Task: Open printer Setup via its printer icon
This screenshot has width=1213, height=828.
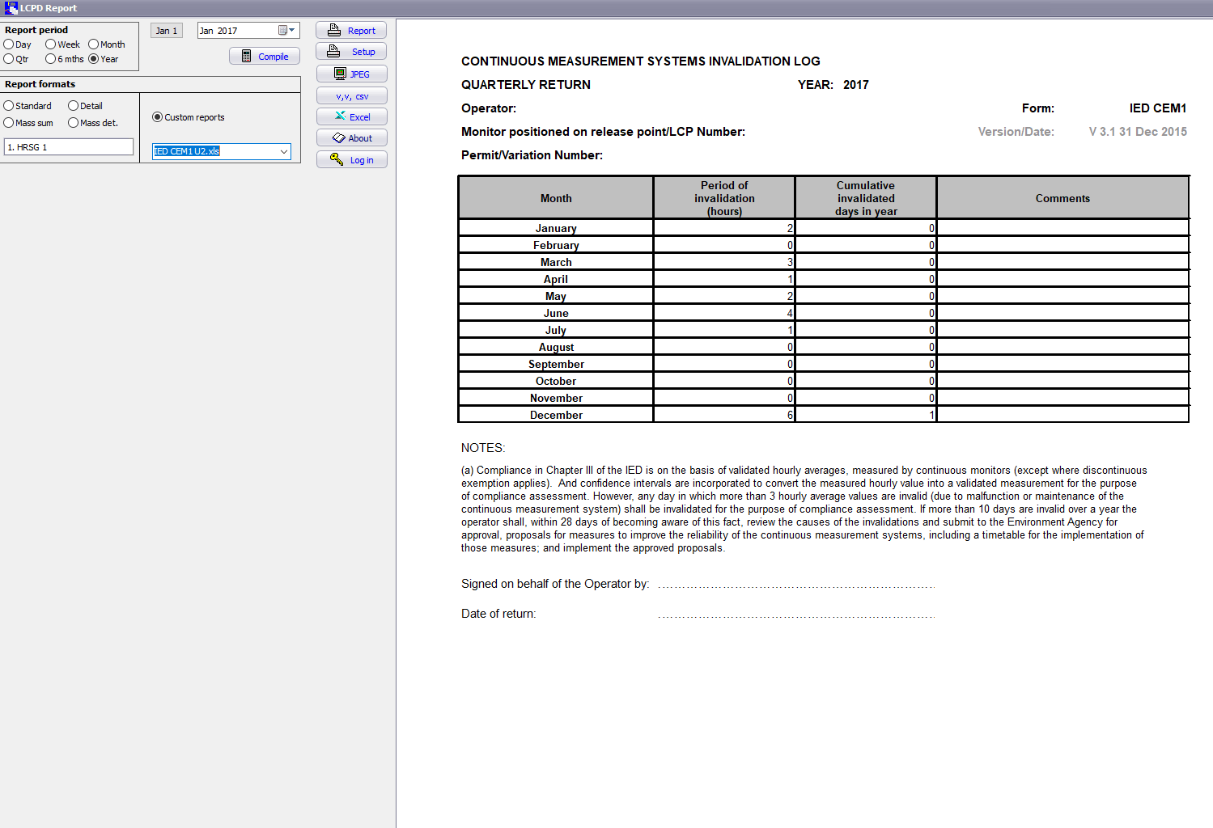Action: (x=333, y=52)
